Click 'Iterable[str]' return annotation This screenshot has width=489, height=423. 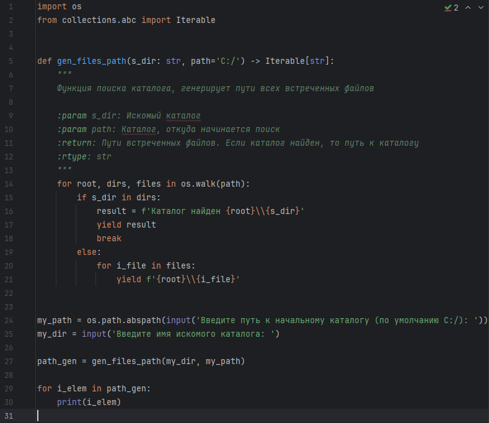pos(297,61)
